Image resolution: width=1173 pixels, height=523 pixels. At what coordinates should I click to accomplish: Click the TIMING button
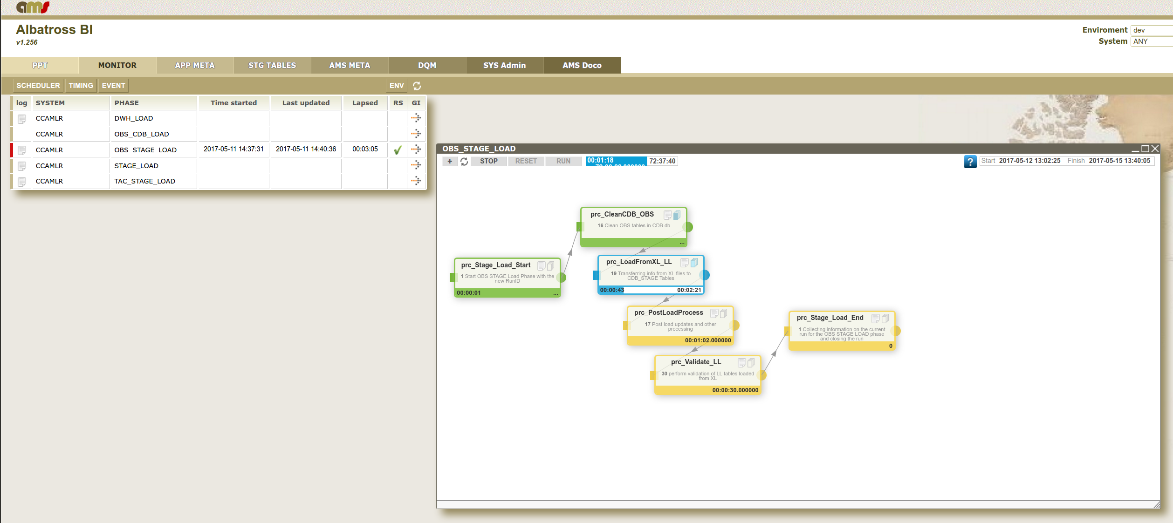[x=81, y=86]
